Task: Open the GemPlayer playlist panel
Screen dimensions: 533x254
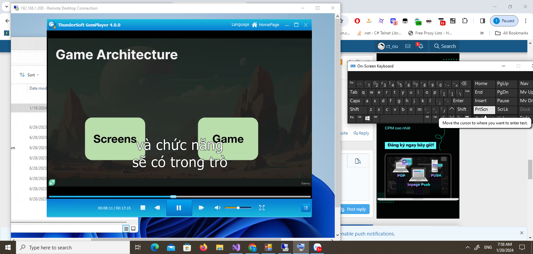Action: [306, 208]
